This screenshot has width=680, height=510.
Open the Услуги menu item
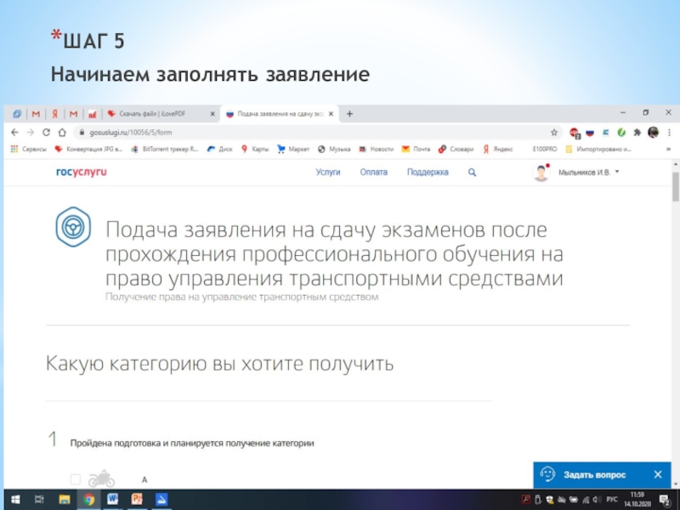(x=328, y=172)
